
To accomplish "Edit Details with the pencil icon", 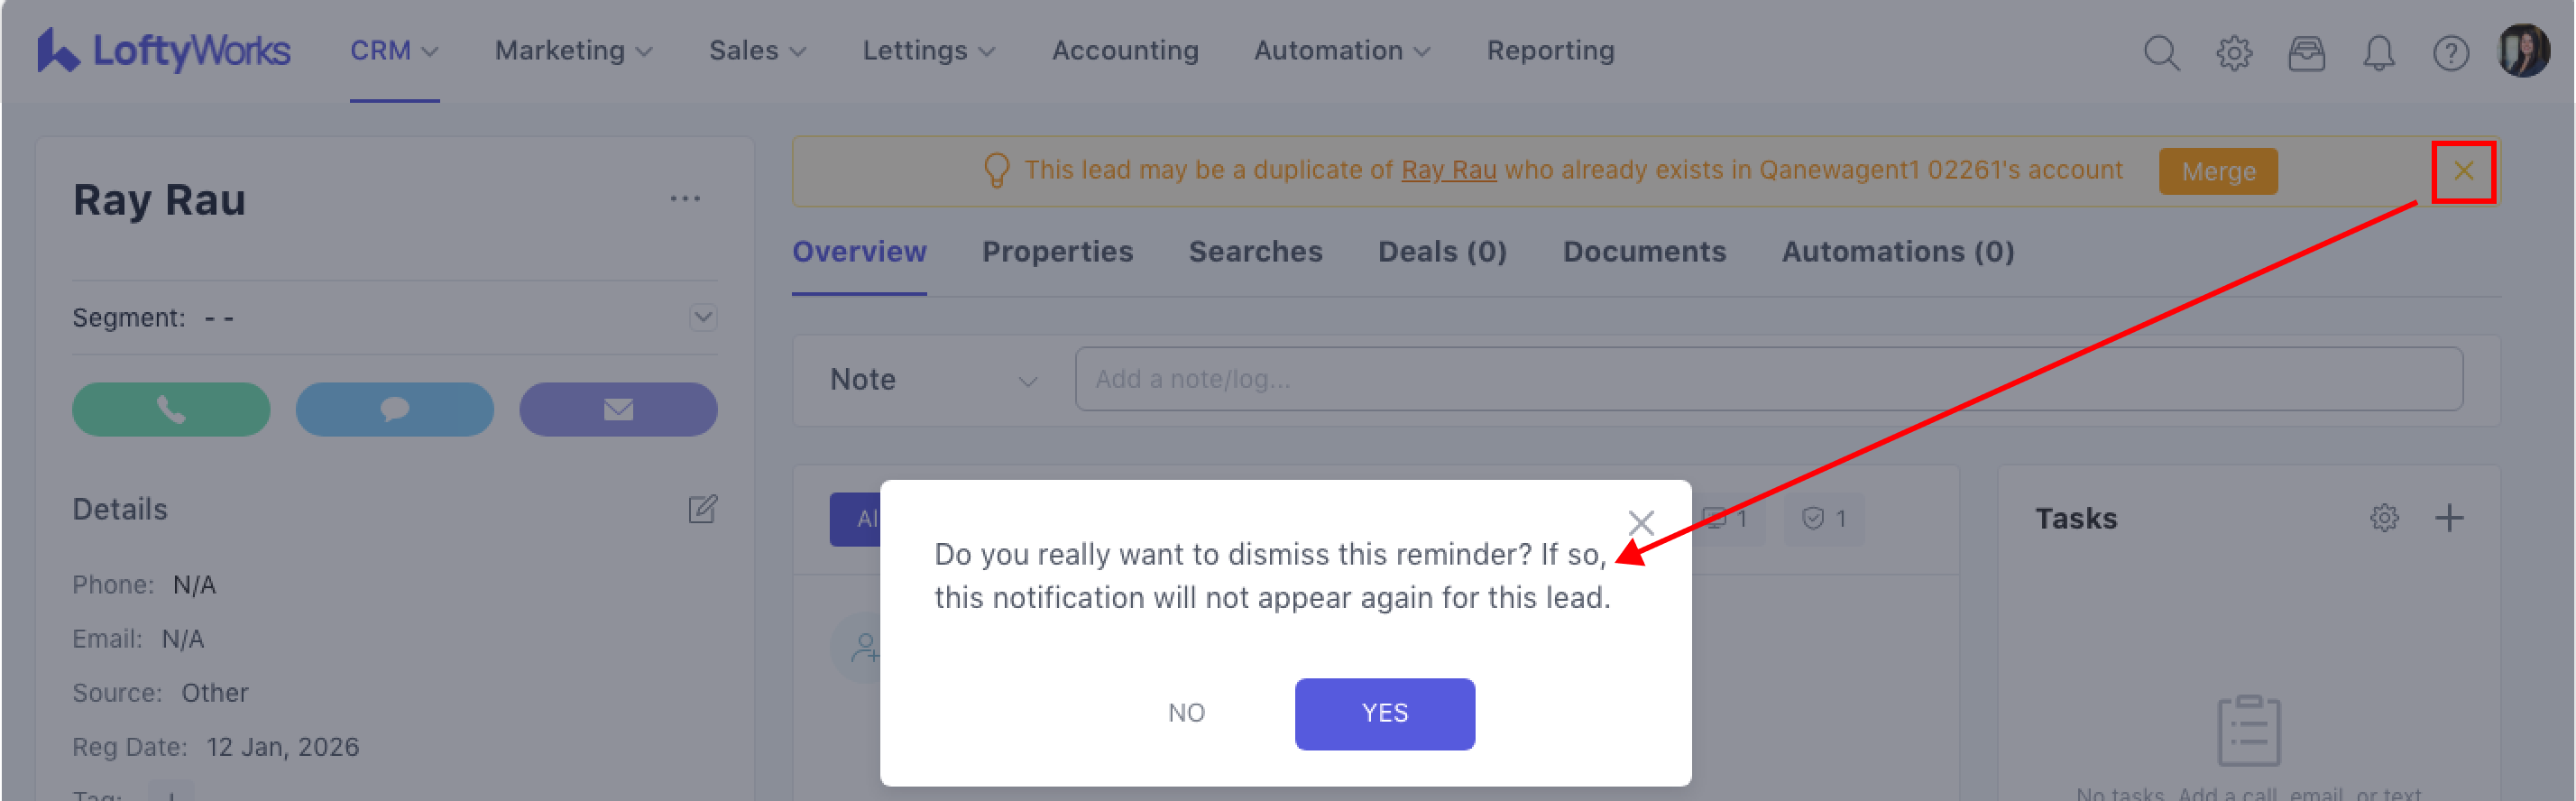I will pyautogui.click(x=703, y=509).
